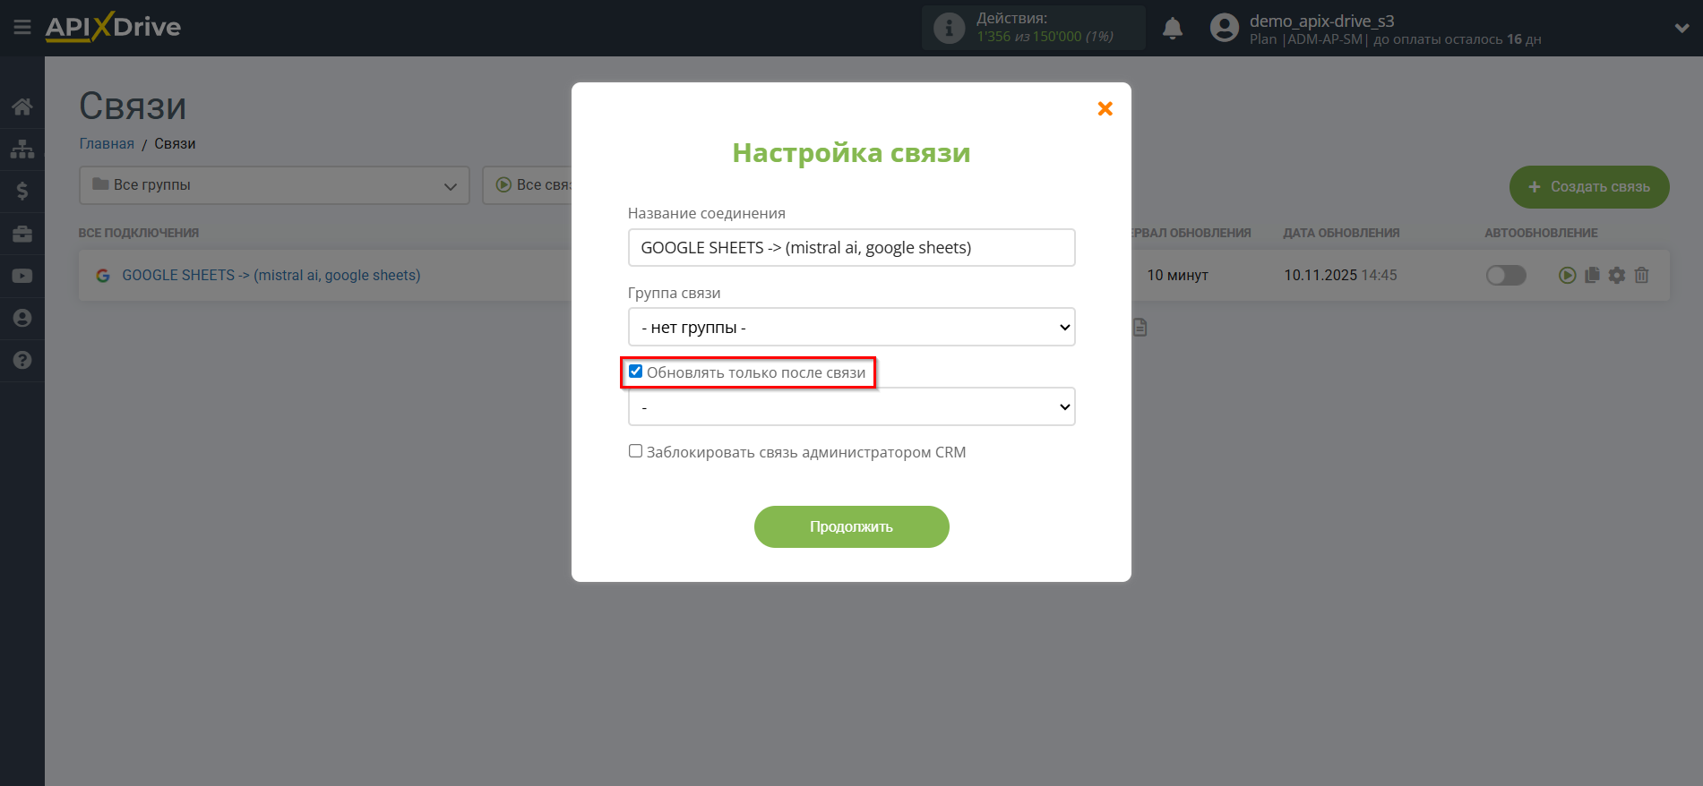Open the 'Все группы' dropdown
1703x786 pixels.
(x=274, y=185)
